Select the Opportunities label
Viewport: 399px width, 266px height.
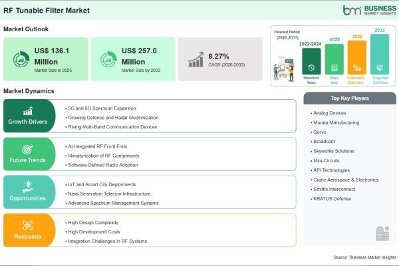click(x=27, y=198)
